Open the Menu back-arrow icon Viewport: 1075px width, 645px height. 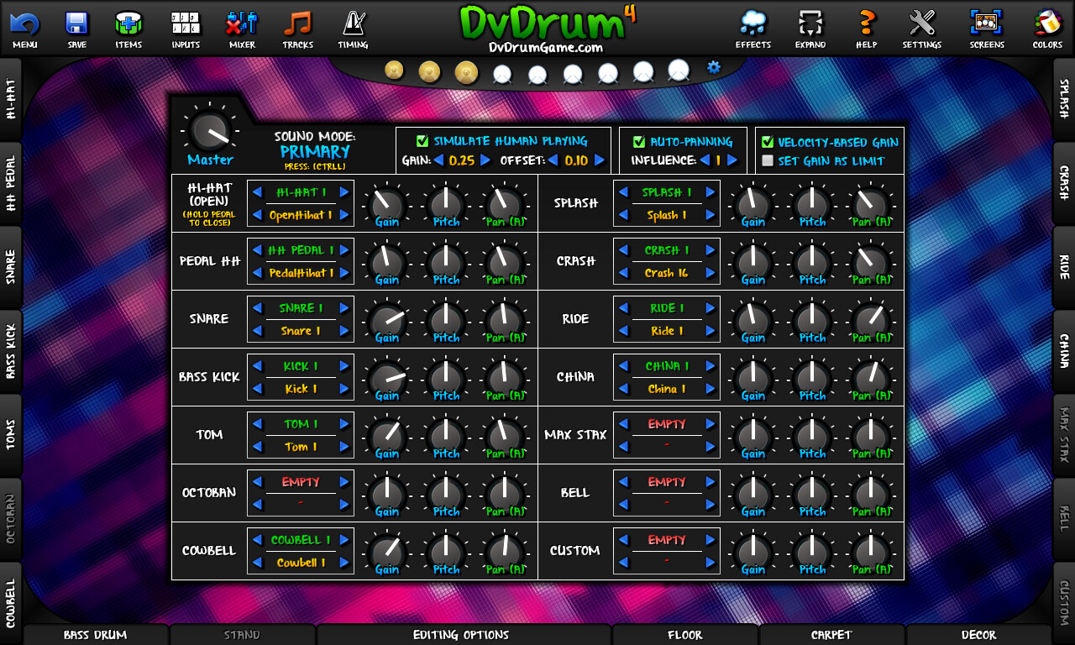[x=24, y=23]
